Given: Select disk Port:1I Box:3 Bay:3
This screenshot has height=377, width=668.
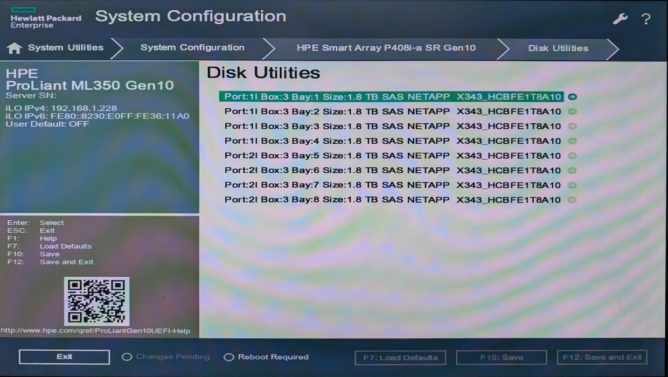Looking at the screenshot, I should 393,126.
